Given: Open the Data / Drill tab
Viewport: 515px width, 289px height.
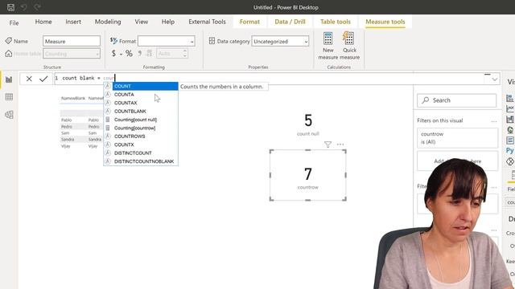Looking at the screenshot, I should pos(290,22).
